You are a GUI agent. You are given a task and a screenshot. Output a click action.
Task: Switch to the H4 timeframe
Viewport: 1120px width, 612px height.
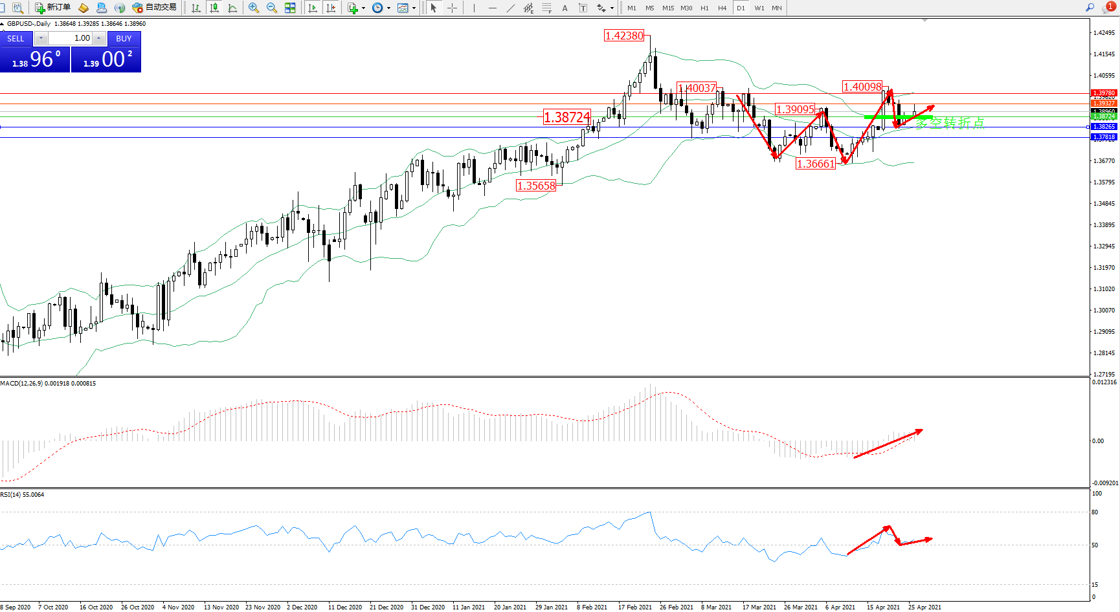pyautogui.click(x=722, y=8)
